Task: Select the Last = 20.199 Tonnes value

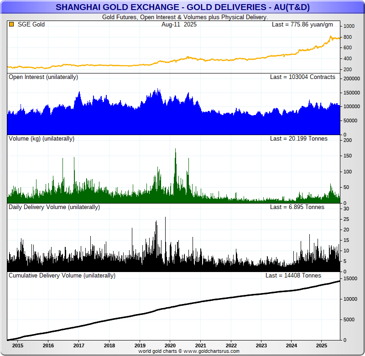Action: click(298, 138)
